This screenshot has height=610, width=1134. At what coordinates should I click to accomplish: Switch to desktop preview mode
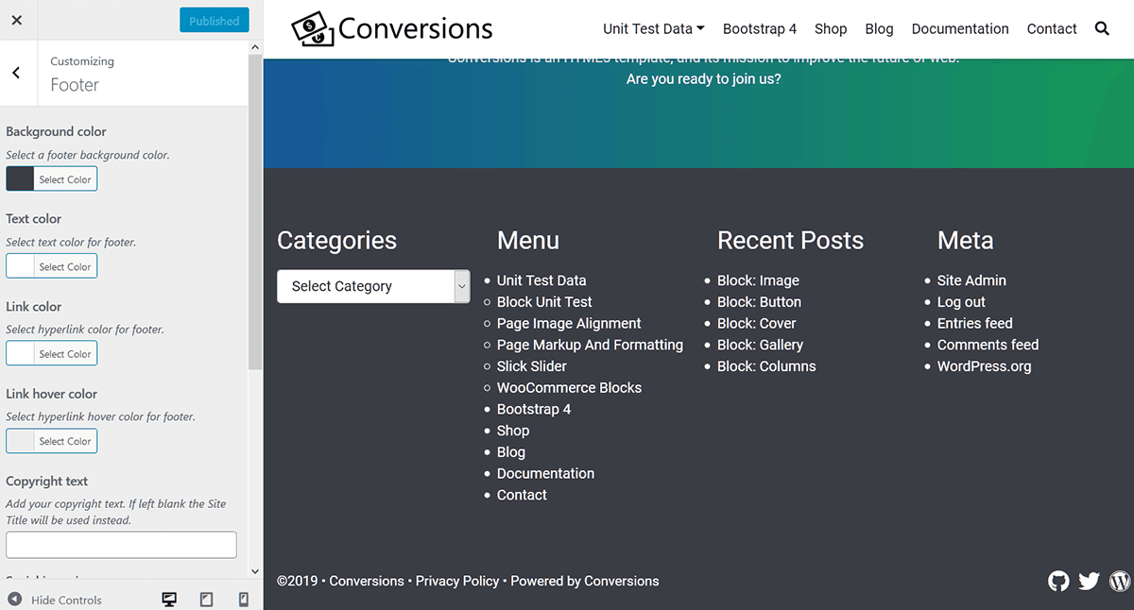pyautogui.click(x=169, y=600)
